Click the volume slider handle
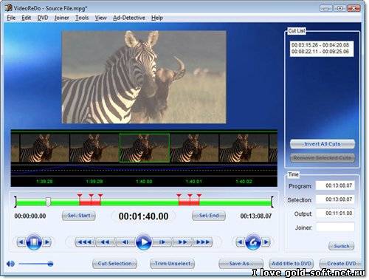Image resolution: width=369 pixels, height=280 pixels. 50,264
